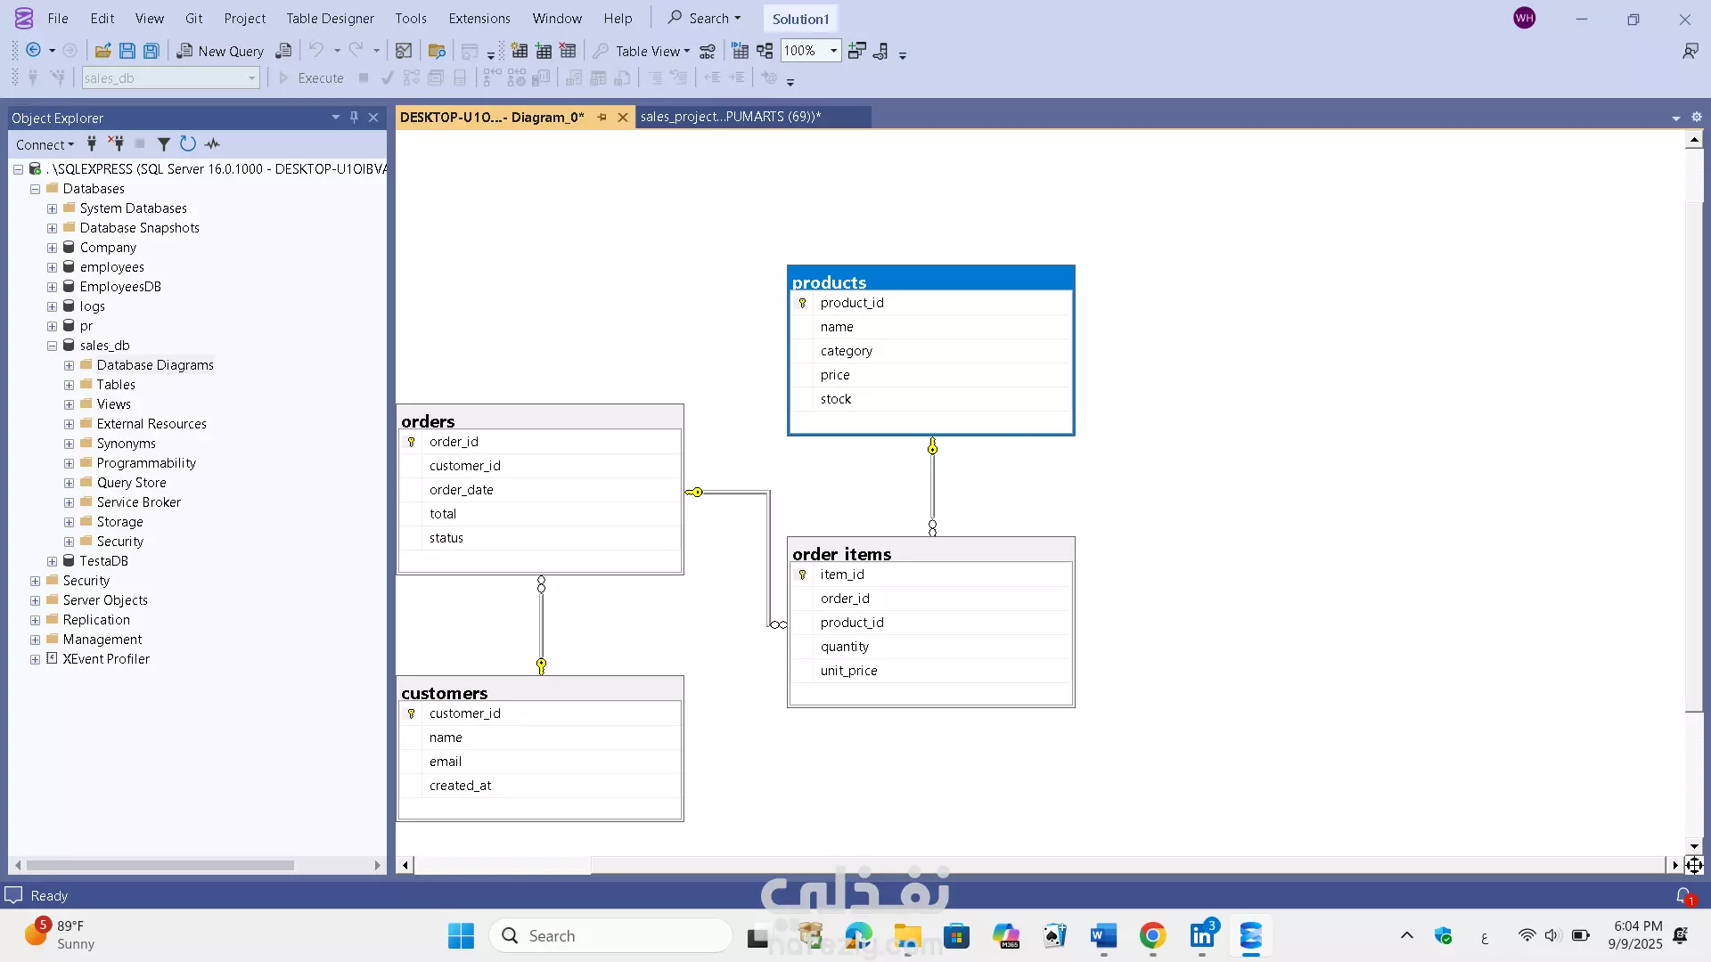This screenshot has width=1711, height=962.
Task: Open the zoom 100% dropdown
Action: (833, 51)
